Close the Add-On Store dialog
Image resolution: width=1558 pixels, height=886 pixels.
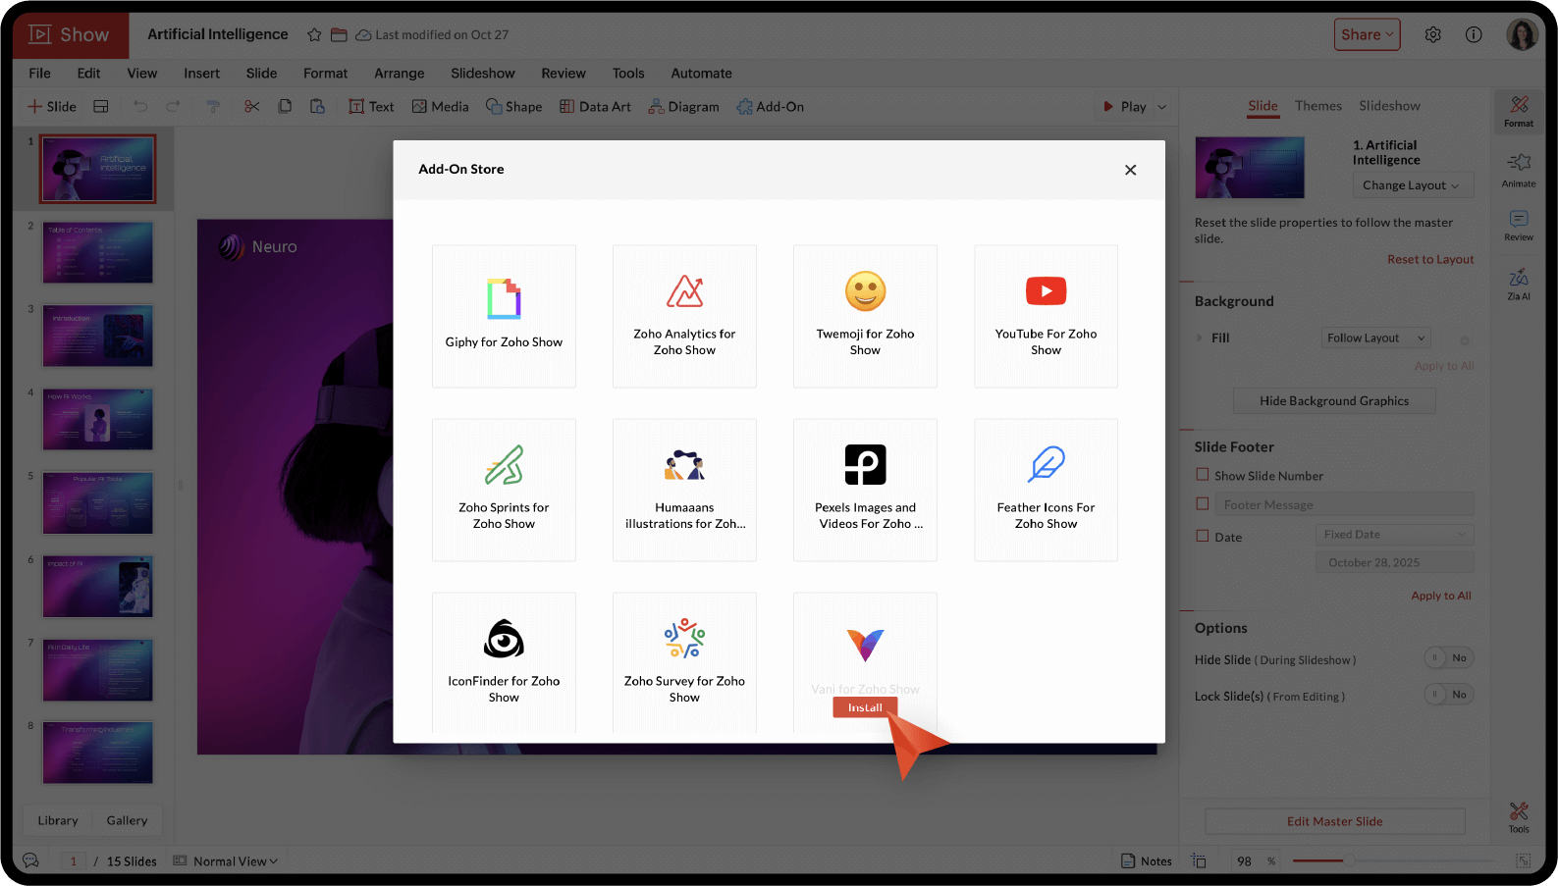click(x=1130, y=170)
